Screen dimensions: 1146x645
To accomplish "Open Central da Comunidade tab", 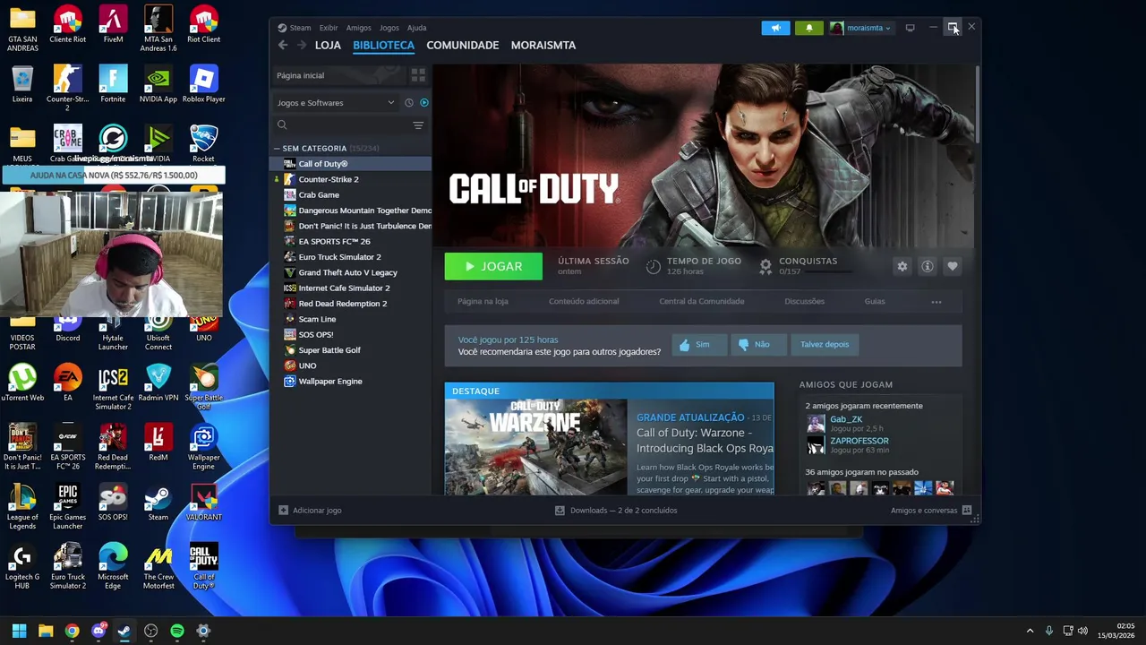I will pyautogui.click(x=702, y=302).
